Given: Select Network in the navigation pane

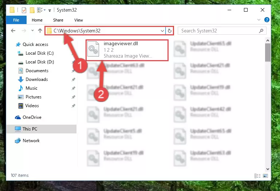Looking at the screenshot, I should 31,141.
